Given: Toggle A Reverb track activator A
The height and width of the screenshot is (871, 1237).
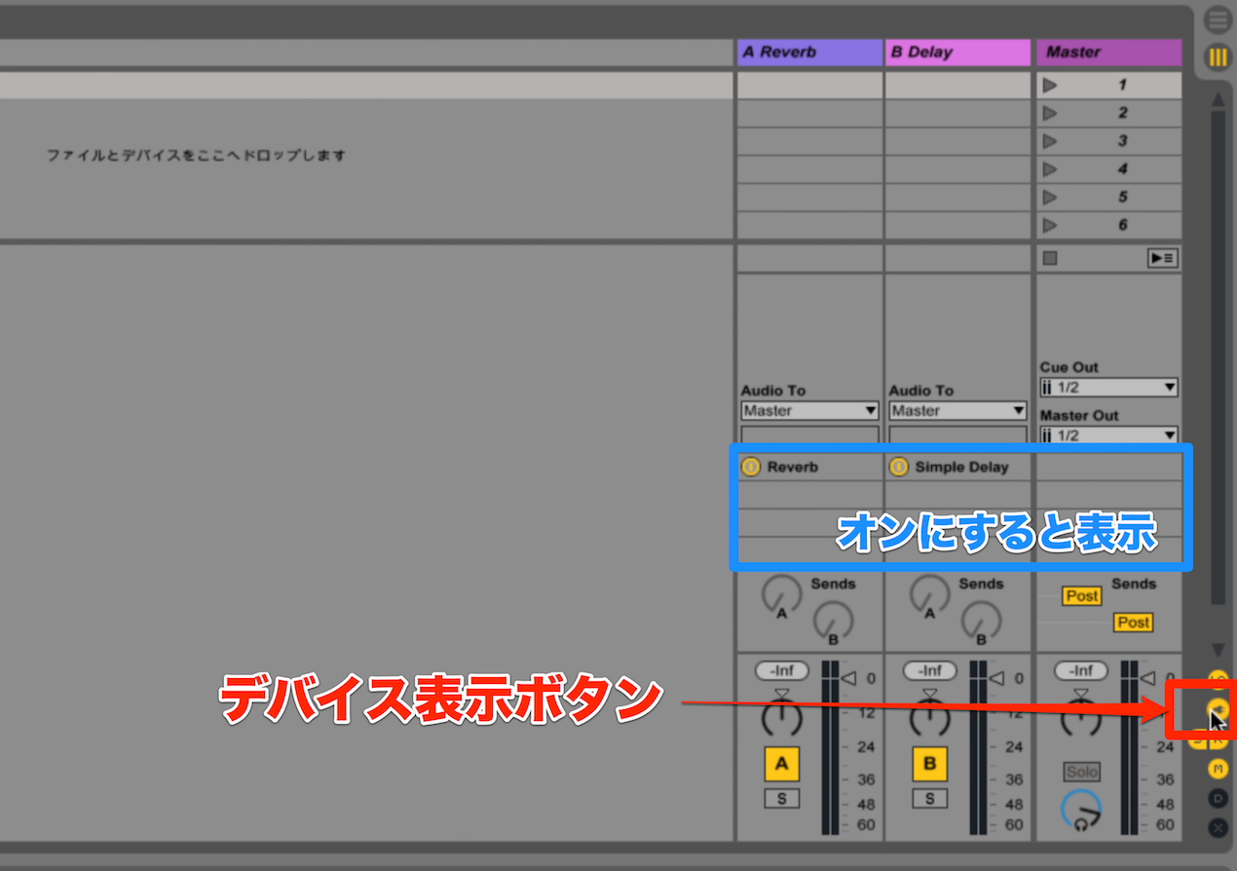Looking at the screenshot, I should pyautogui.click(x=781, y=765).
